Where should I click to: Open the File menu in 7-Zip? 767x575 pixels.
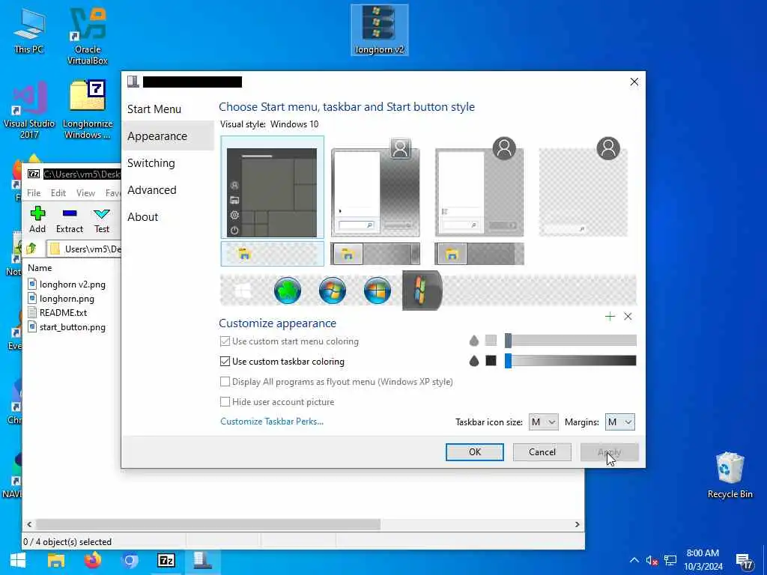[34, 193]
